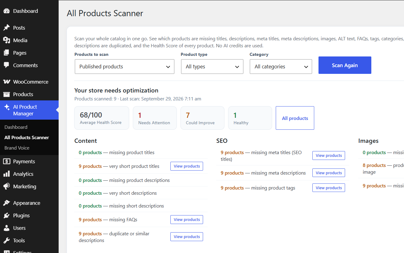The image size is (404, 253).
Task: Click the Appearance paintbrush icon
Action: [x=6, y=203]
